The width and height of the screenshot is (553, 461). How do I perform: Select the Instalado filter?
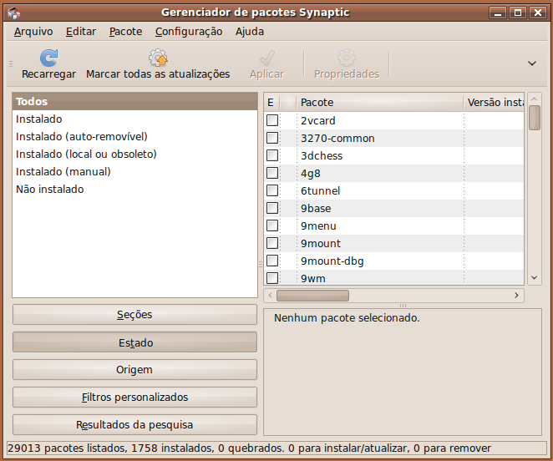(134, 119)
